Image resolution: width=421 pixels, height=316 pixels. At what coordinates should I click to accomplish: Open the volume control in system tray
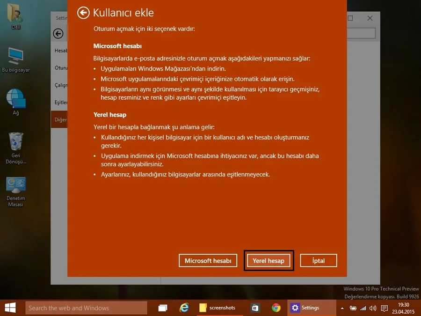[x=372, y=309]
